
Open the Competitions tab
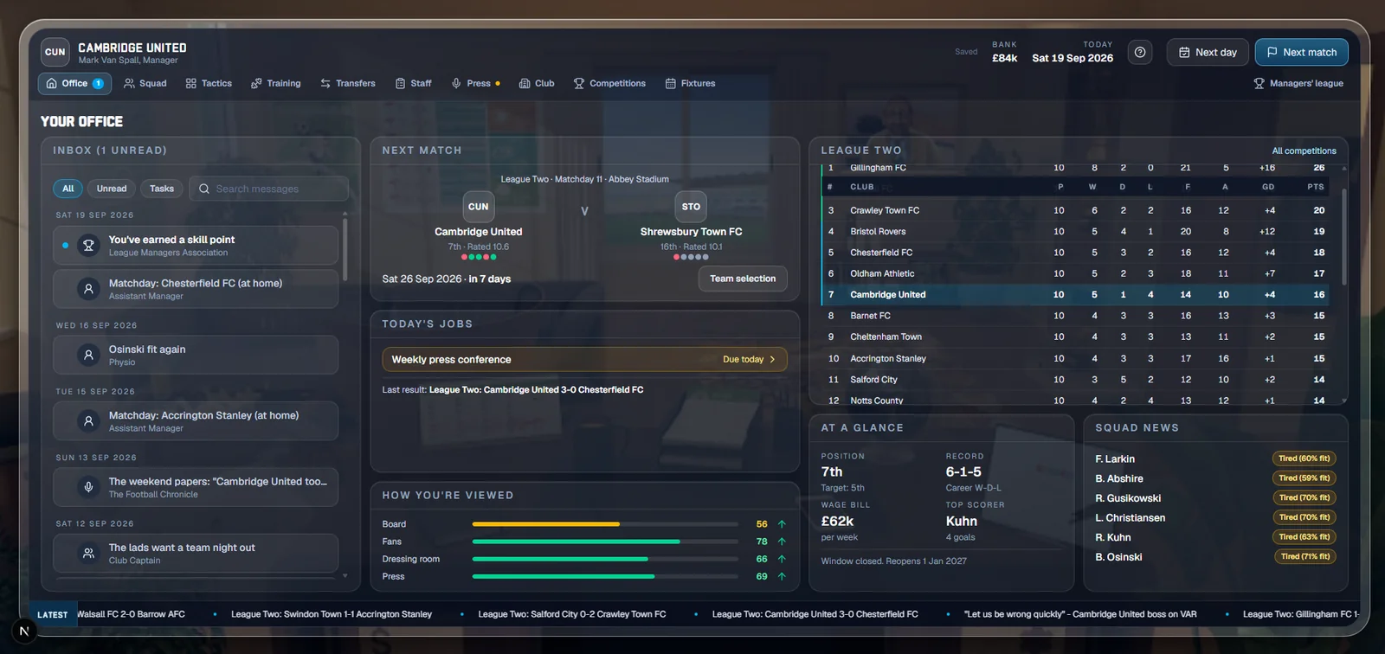[609, 83]
